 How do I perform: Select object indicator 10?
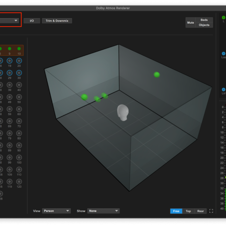coord(19,49)
